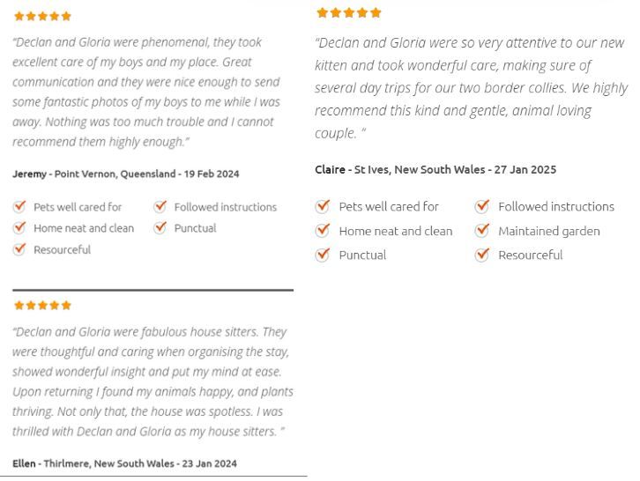Screen dimensions: 640x481
Task: Click Claire's Followed instructions checkmark
Action: coord(482,206)
